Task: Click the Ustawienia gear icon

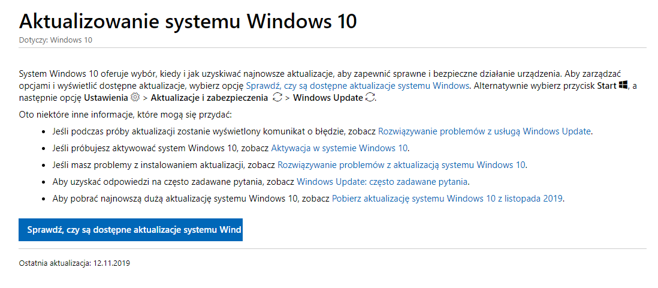Action: [x=135, y=98]
